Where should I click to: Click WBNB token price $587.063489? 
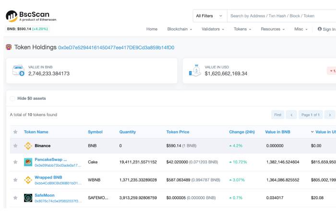[x=178, y=180]
